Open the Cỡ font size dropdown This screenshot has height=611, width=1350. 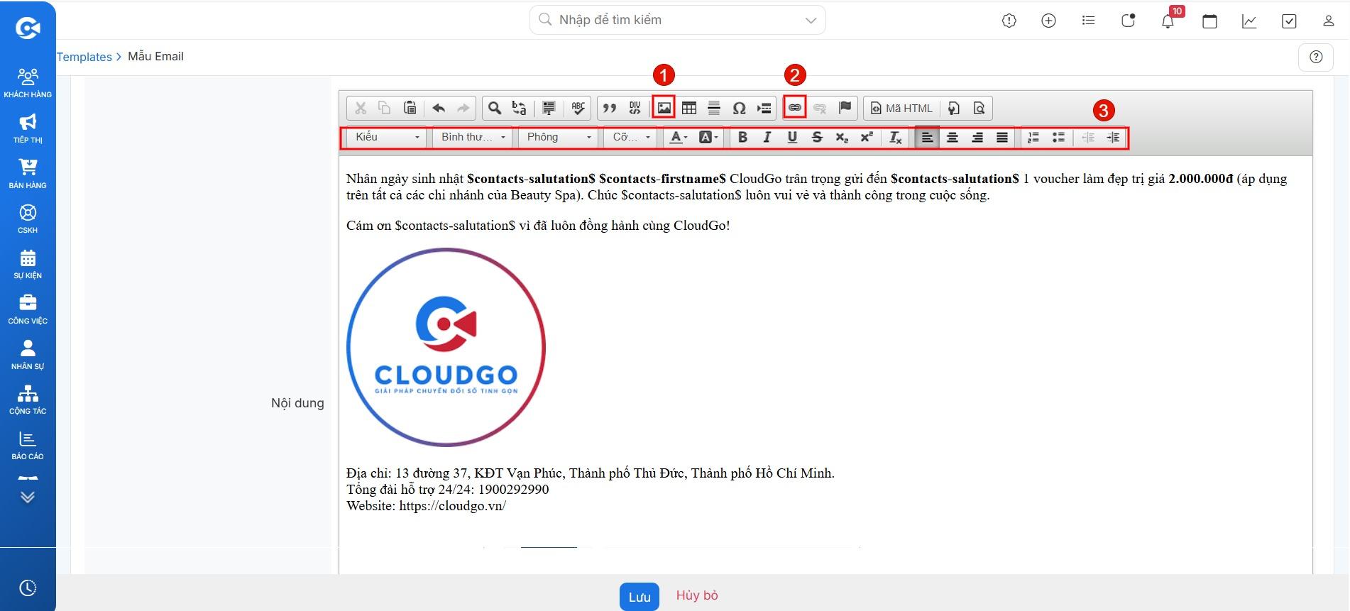(631, 137)
